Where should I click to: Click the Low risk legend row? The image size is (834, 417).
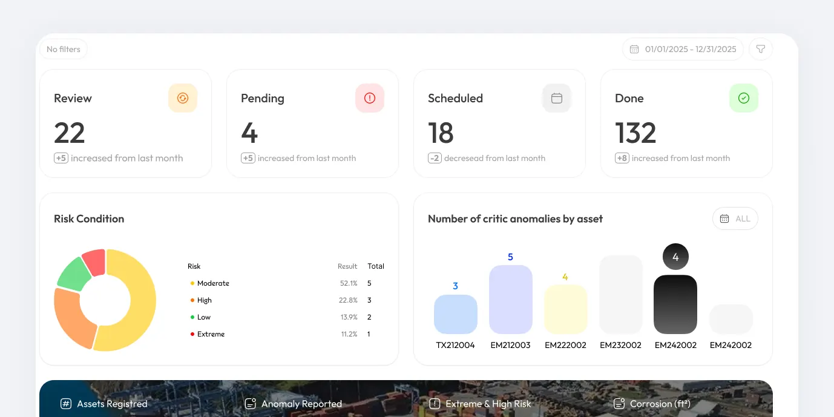tap(287, 317)
